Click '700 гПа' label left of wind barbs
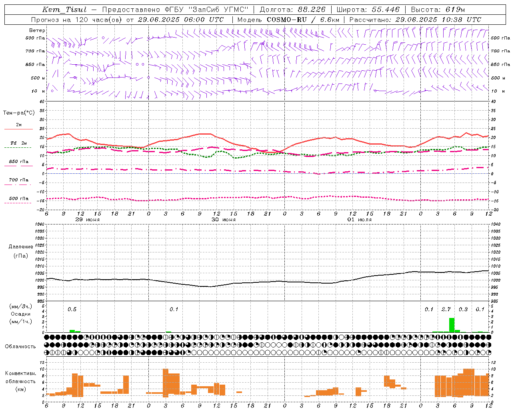The image size is (512, 409). pos(35,51)
